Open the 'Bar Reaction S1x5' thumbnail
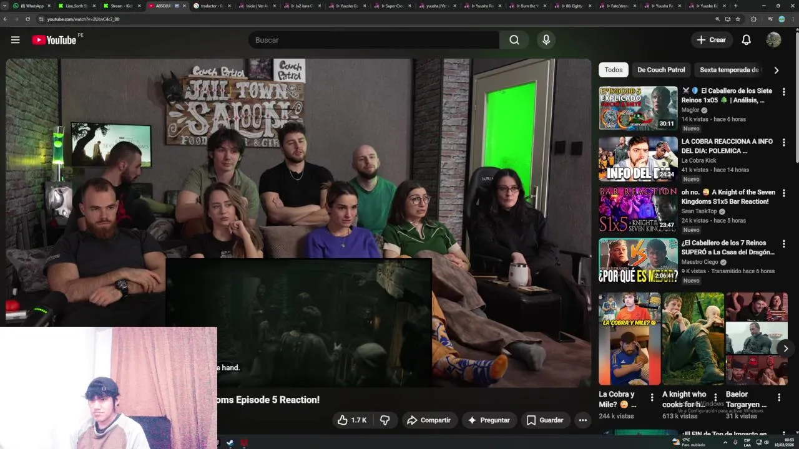The width and height of the screenshot is (799, 449). 638,210
